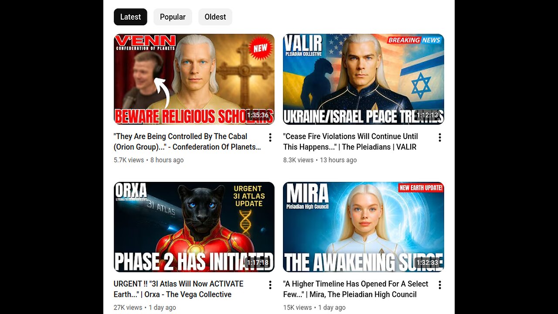Open the Ukraine/Israel Peace Treaties thumbnail
The width and height of the screenshot is (558, 314).
(364, 79)
